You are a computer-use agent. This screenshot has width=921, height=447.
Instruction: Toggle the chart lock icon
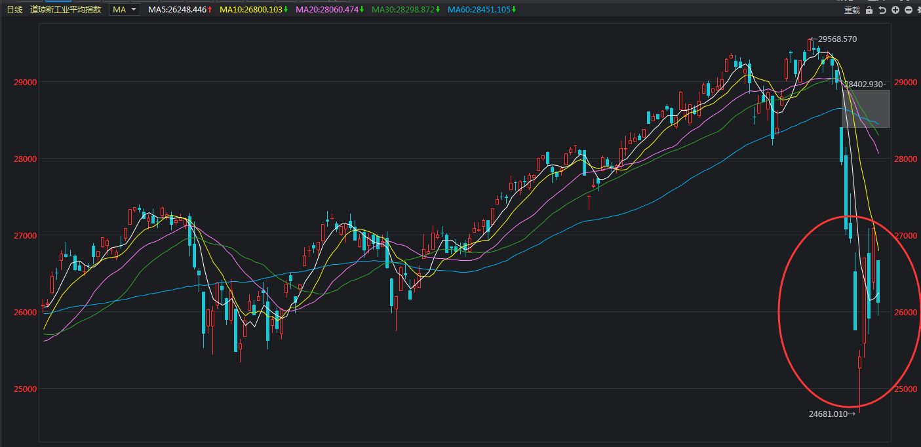pyautogui.click(x=869, y=10)
